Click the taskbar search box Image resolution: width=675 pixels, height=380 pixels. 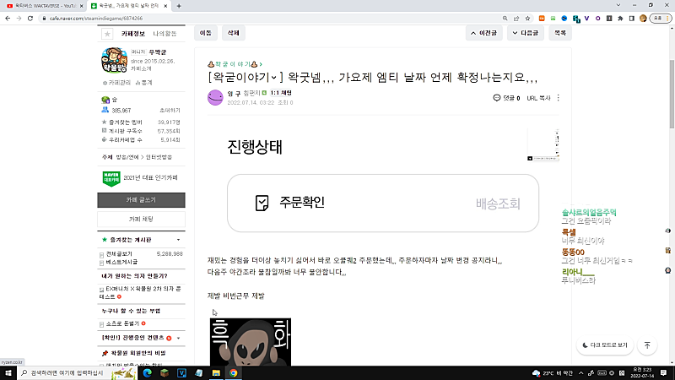click(77, 373)
